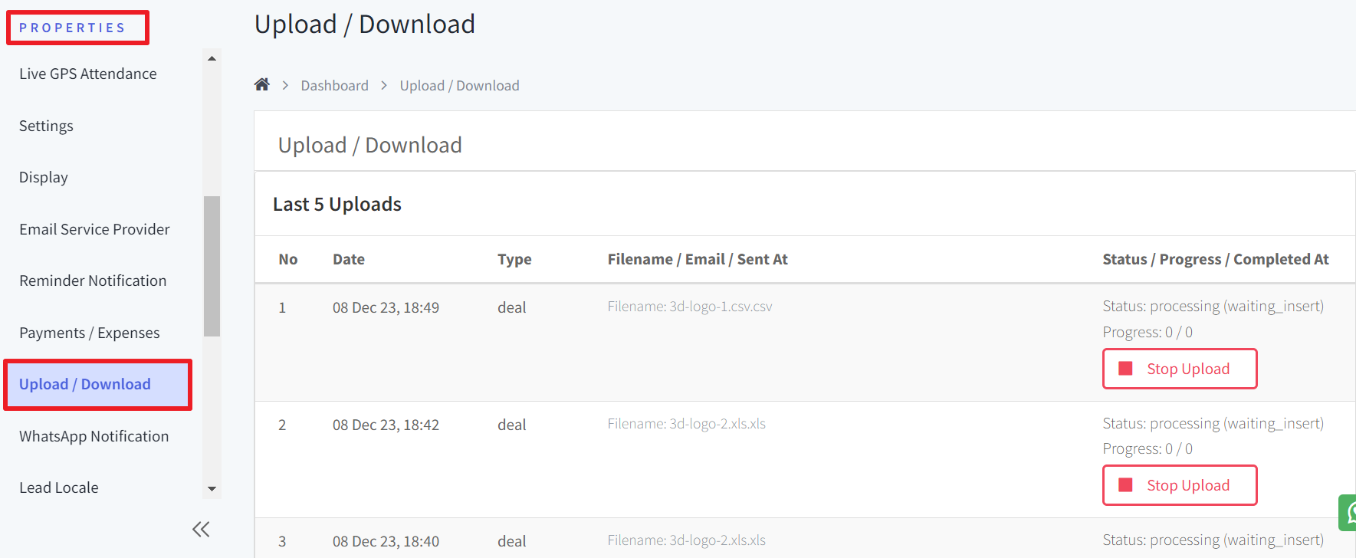Click red stop square for 3d-logo-2.xls upload
The width and height of the screenshot is (1356, 558).
tap(1126, 485)
